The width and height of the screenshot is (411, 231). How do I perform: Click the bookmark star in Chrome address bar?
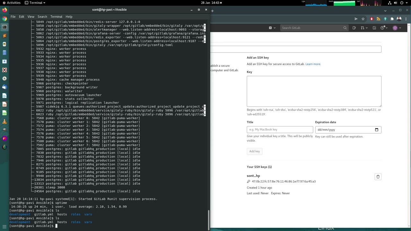point(363,19)
